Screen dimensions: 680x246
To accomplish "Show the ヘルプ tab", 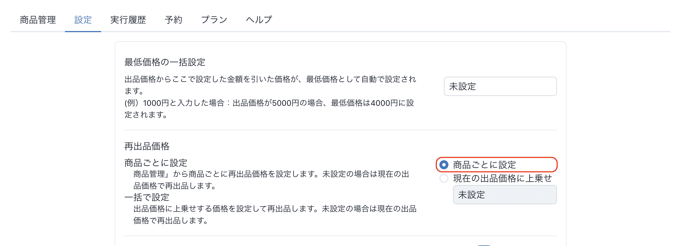I will (259, 20).
